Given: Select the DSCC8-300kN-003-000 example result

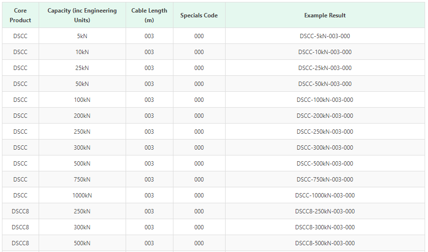Looking at the screenshot, I should 325,227.
